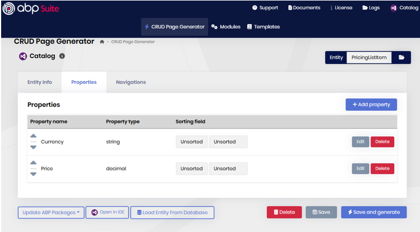Move Currency property up with arrow

(33, 136)
